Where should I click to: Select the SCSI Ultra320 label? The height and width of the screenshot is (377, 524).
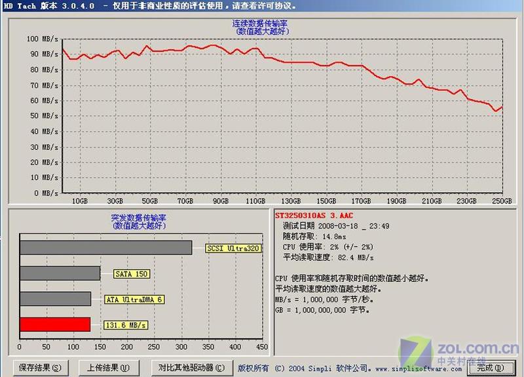click(x=233, y=248)
